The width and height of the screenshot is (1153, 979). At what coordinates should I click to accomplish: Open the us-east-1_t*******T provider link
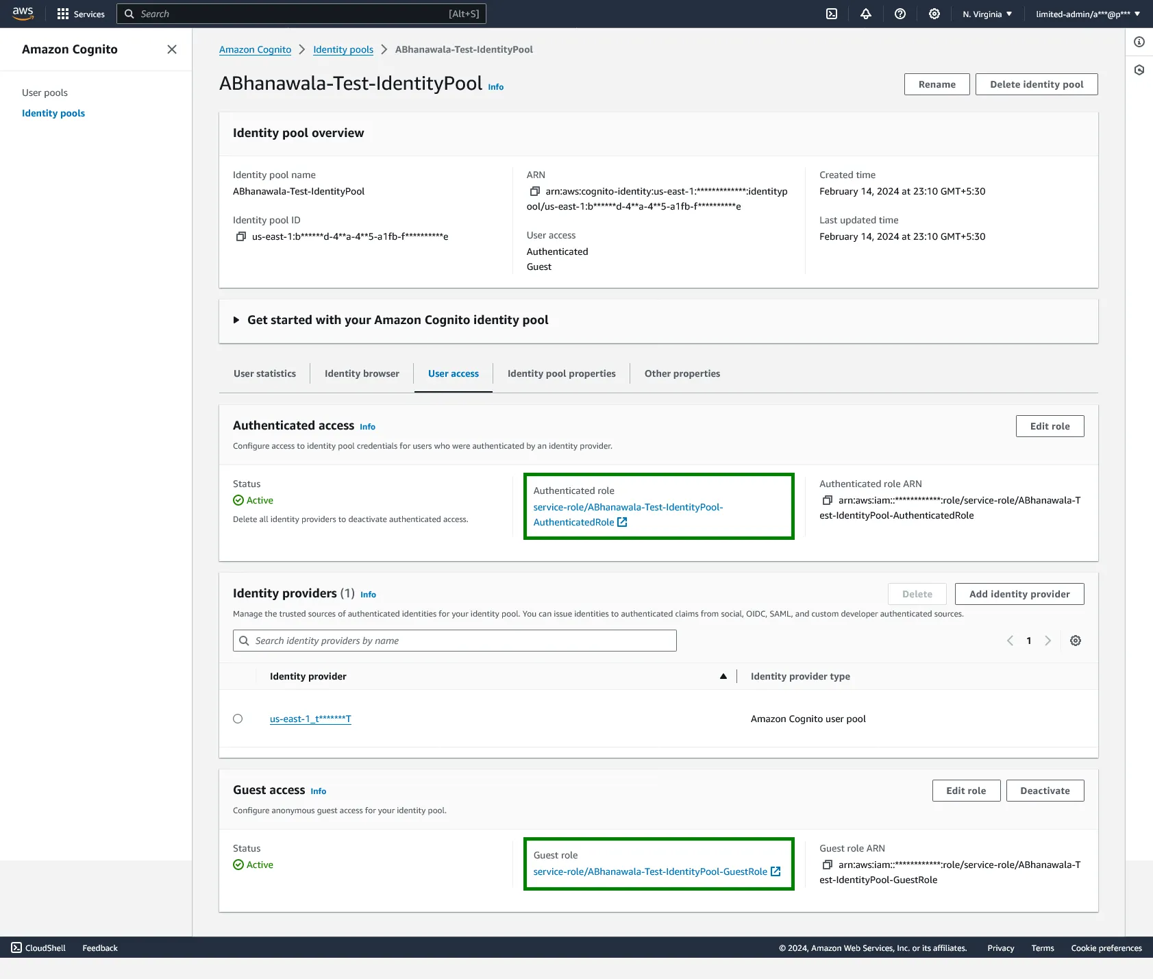point(310,719)
